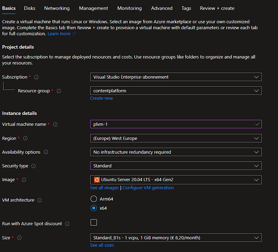The height and width of the screenshot is (252, 278).
Task: Open the Size info icon
Action: 19,238
